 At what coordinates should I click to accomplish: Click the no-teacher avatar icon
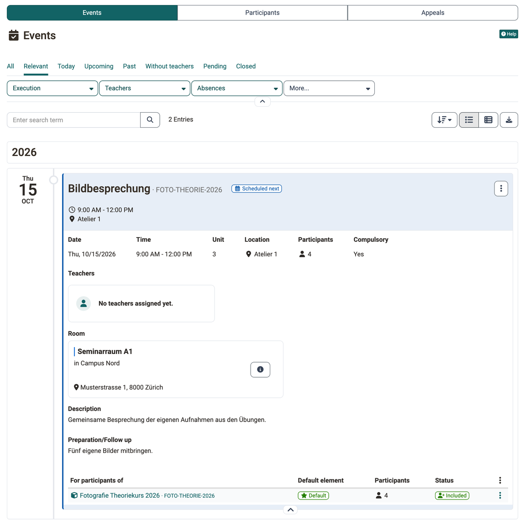pos(84,303)
